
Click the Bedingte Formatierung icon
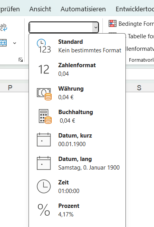point(113,23)
